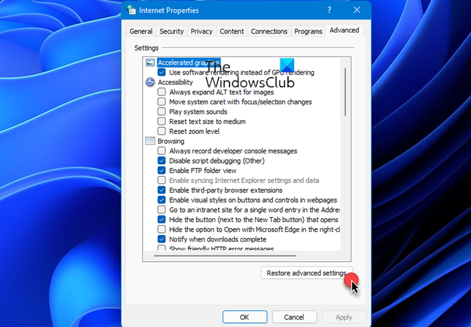Check Reset zoom level option
471x327 pixels.
(x=161, y=131)
